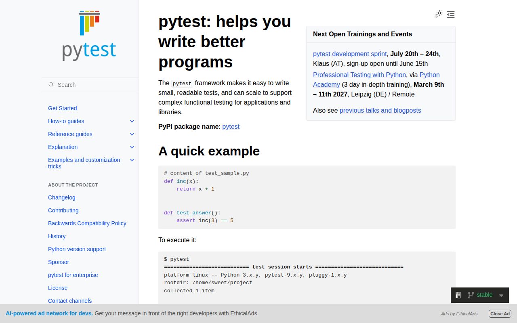Open the History page

click(57, 236)
